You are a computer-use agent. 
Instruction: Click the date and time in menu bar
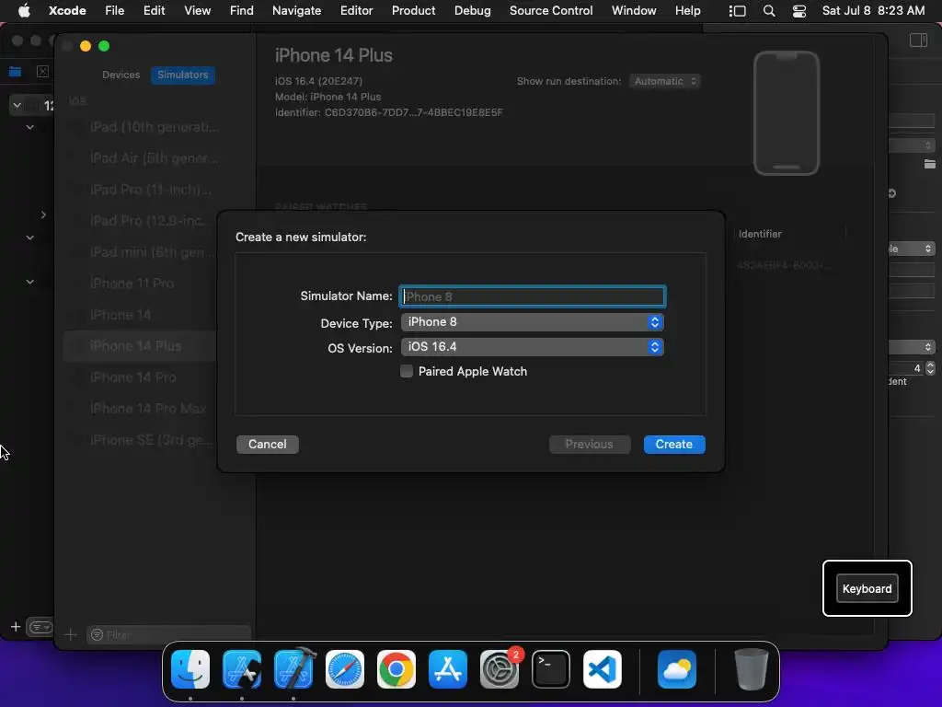coord(873,11)
